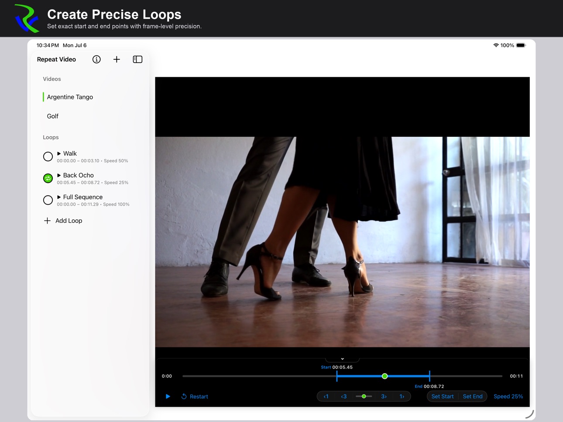563x422 pixels.
Task: Open the info button beside Repeat Video
Action: pos(96,59)
